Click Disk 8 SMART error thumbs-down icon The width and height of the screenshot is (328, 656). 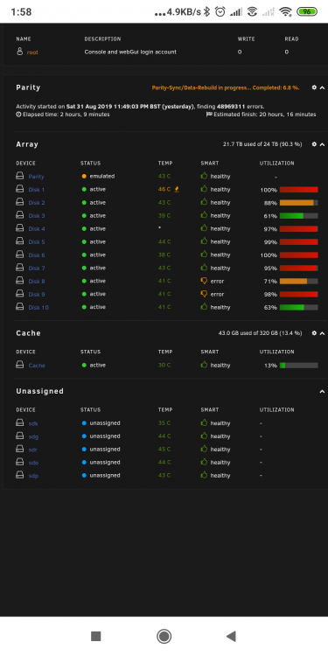(x=204, y=281)
